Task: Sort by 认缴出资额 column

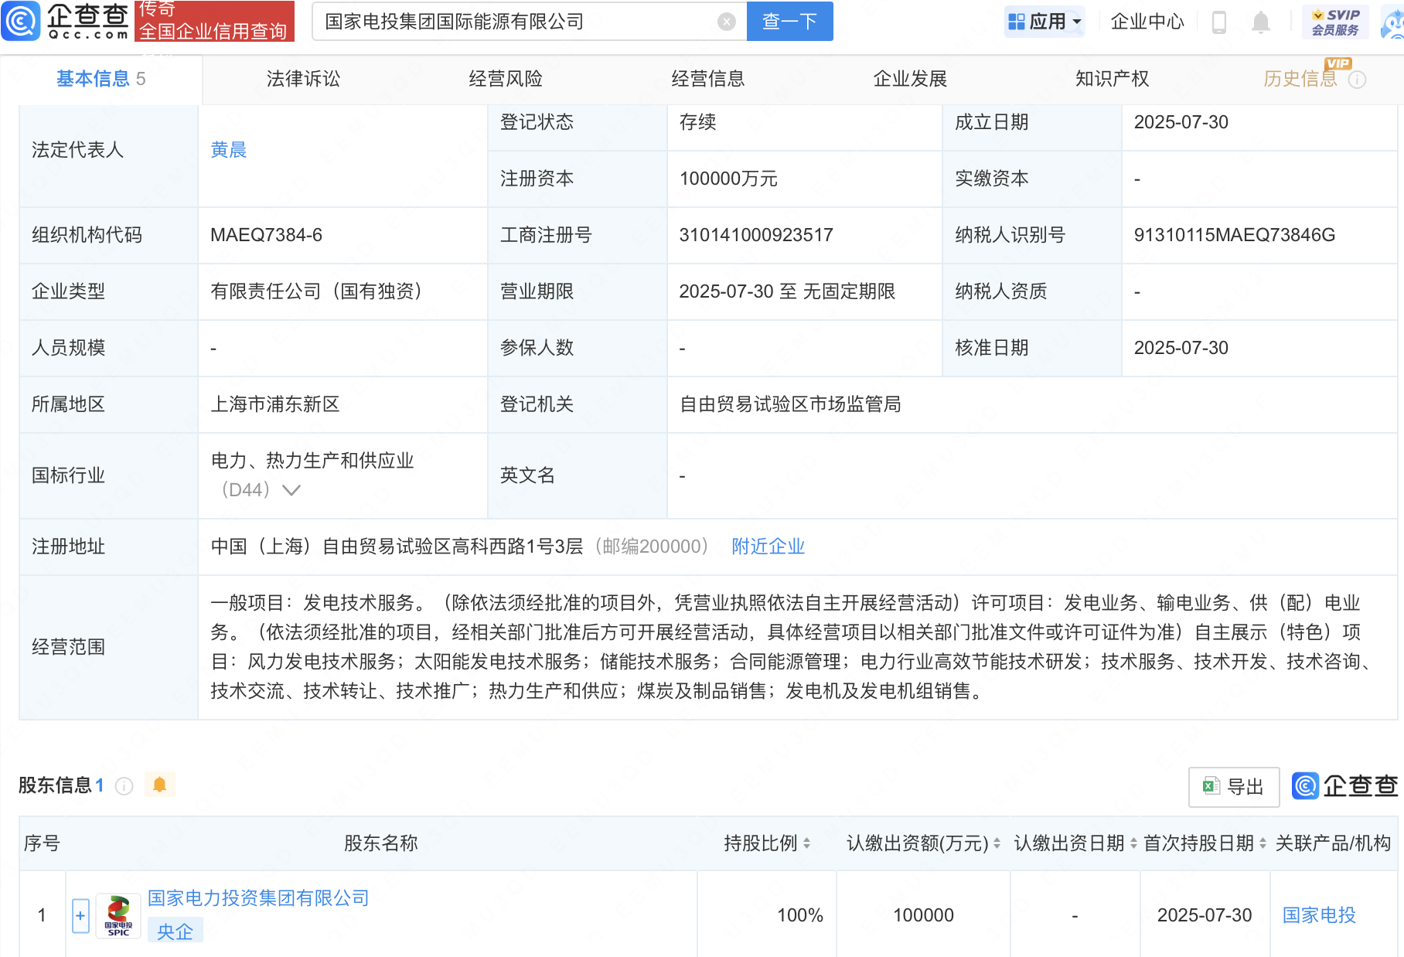Action: coord(997,843)
